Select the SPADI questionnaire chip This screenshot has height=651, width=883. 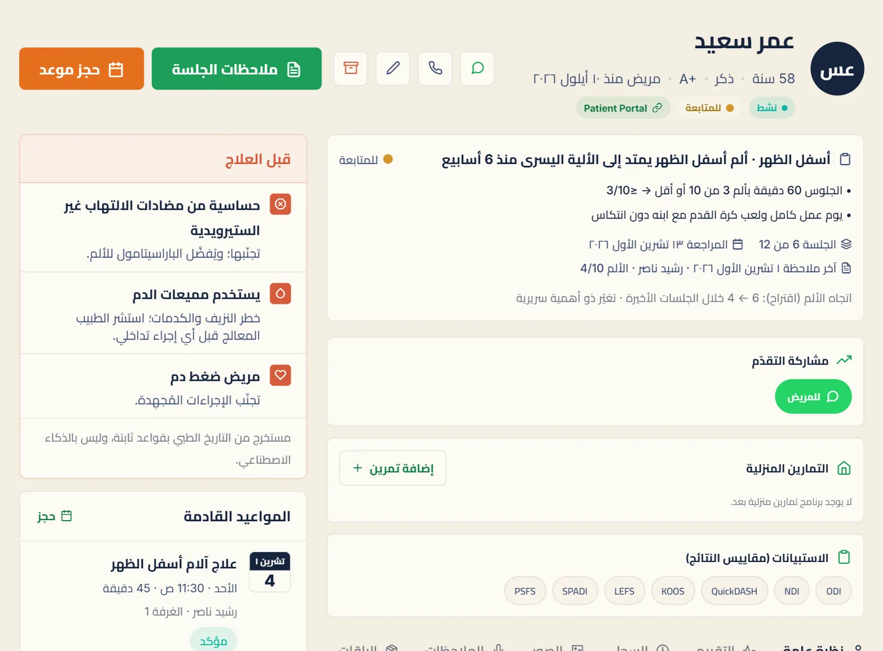point(575,591)
